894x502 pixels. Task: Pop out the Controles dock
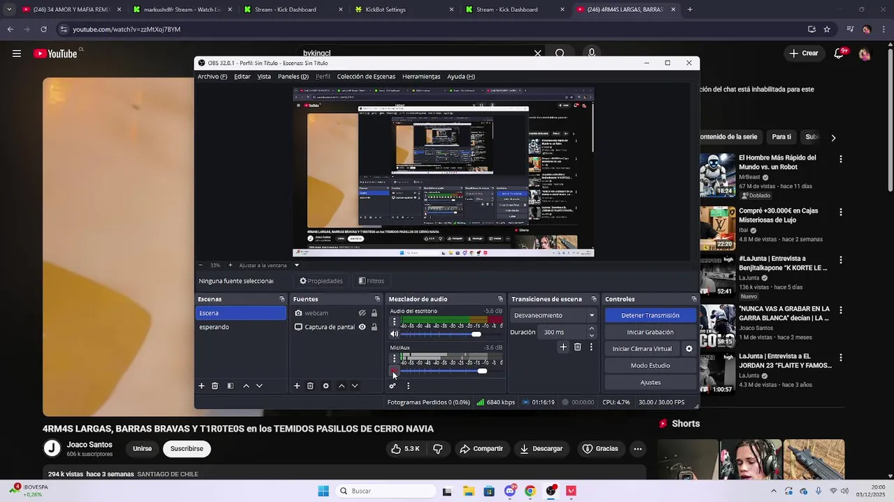tap(694, 299)
